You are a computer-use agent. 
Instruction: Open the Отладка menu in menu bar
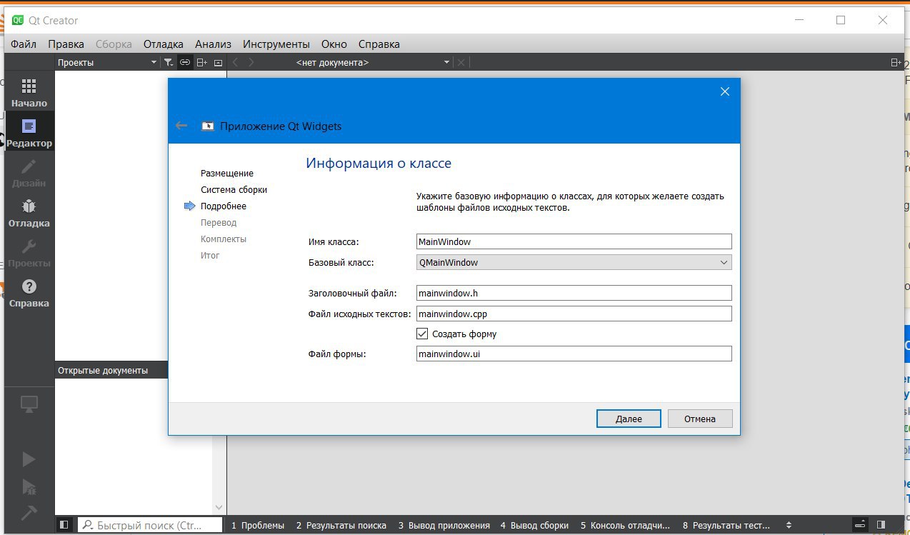164,44
